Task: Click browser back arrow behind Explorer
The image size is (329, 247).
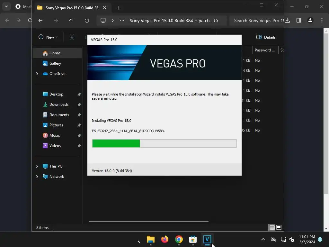Action: [7, 20]
